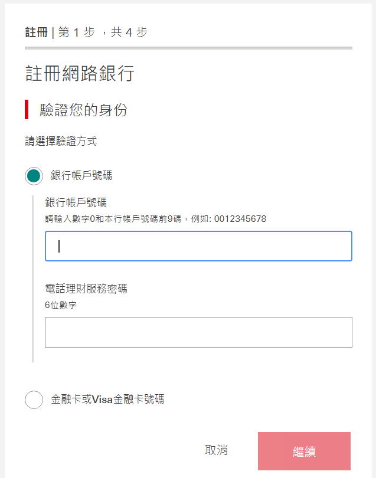Image resolution: width=376 pixels, height=478 pixels.
Task: Click the 驗證您的身份 section heading
Action: 84,110
